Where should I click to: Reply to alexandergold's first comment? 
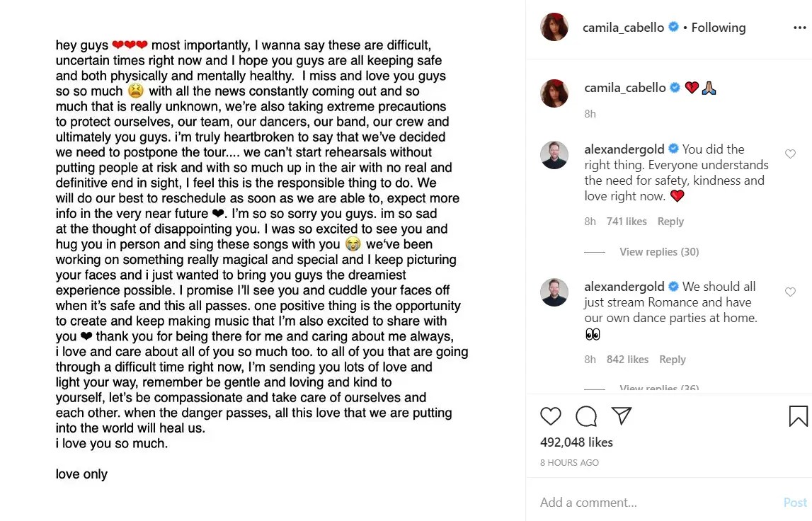click(670, 221)
